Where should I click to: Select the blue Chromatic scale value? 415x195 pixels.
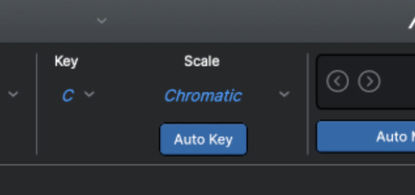[203, 96]
